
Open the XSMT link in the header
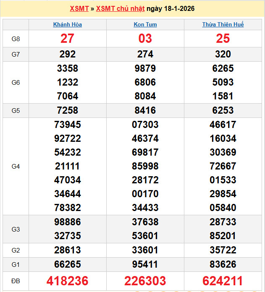[x=79, y=9]
